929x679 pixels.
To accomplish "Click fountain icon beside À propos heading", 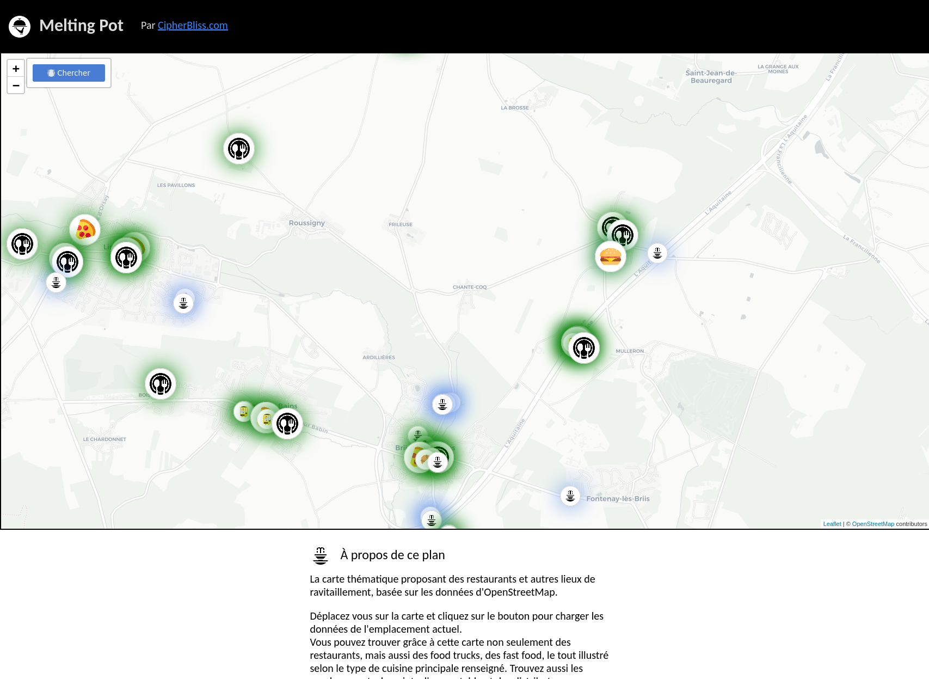I will click(x=321, y=555).
